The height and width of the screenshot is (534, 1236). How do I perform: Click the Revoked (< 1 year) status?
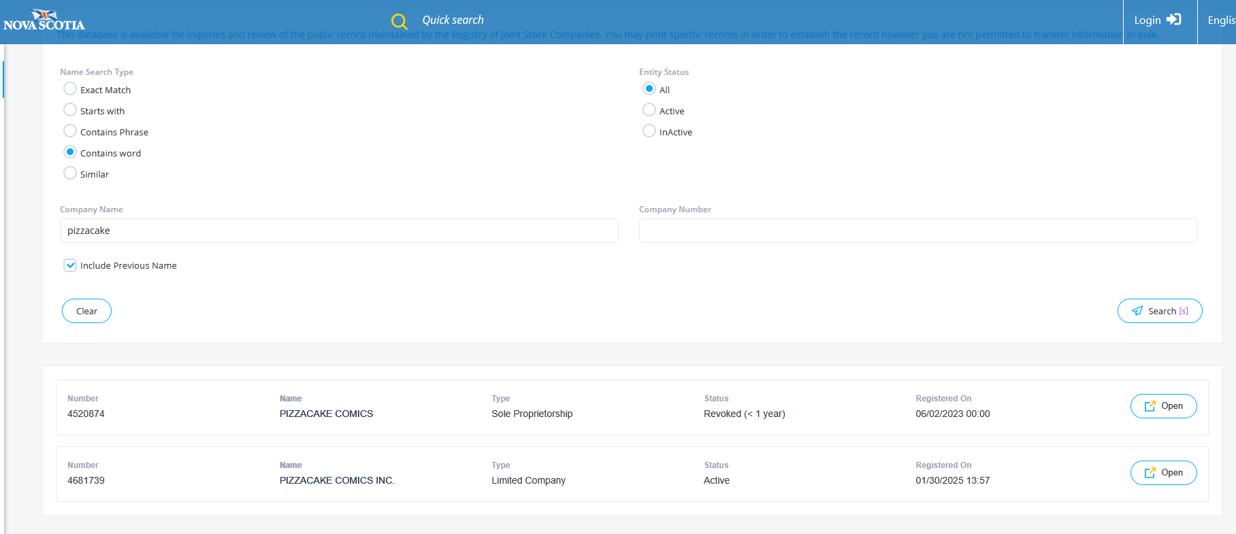coord(745,414)
